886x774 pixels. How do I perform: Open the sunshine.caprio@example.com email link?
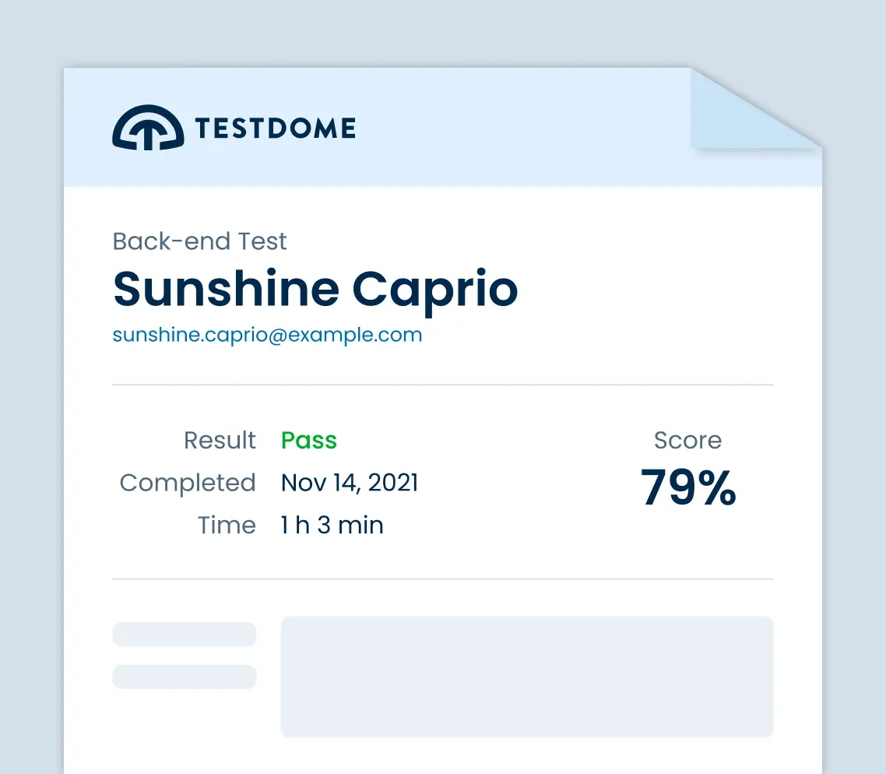point(267,335)
